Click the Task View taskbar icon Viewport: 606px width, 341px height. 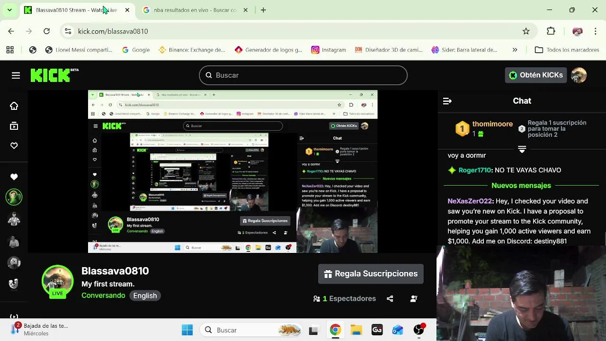tap(313, 330)
